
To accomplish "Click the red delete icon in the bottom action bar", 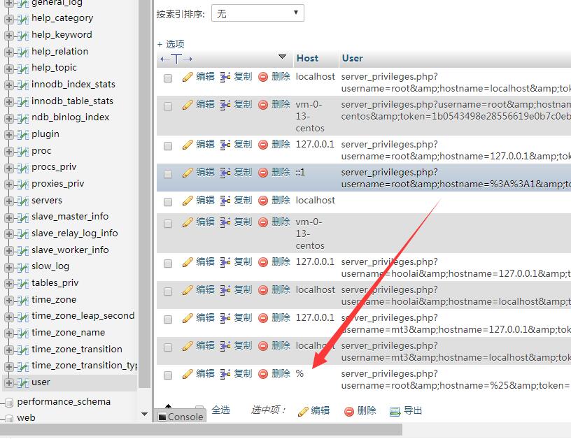I will pos(349,411).
